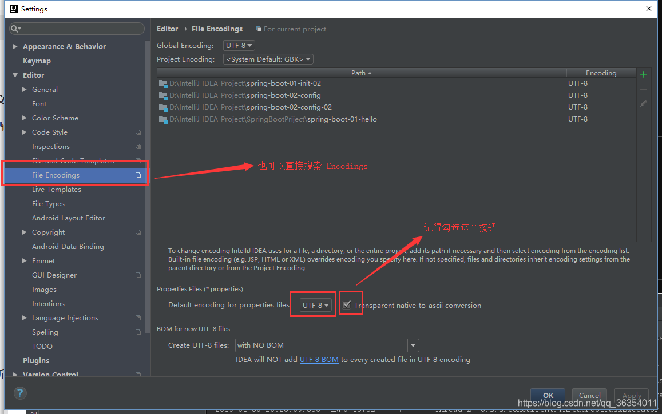
Task: Click folder icon of spring-boot-01-init-02 row
Action: [163, 83]
